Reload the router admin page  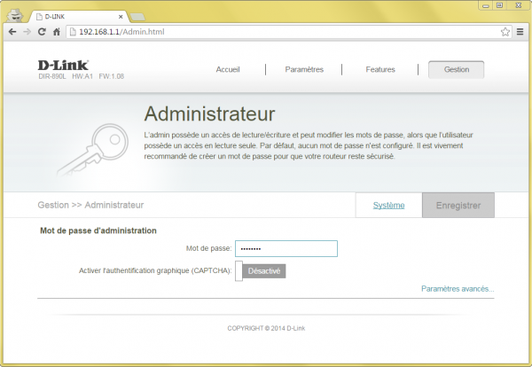point(43,31)
